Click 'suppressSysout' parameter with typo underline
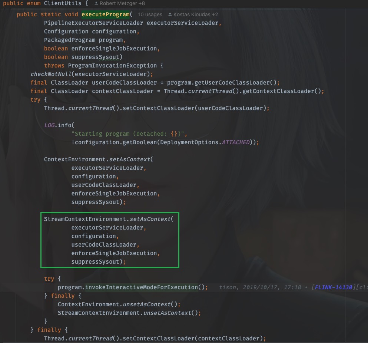The height and width of the screenshot is (343, 368). click(95, 57)
